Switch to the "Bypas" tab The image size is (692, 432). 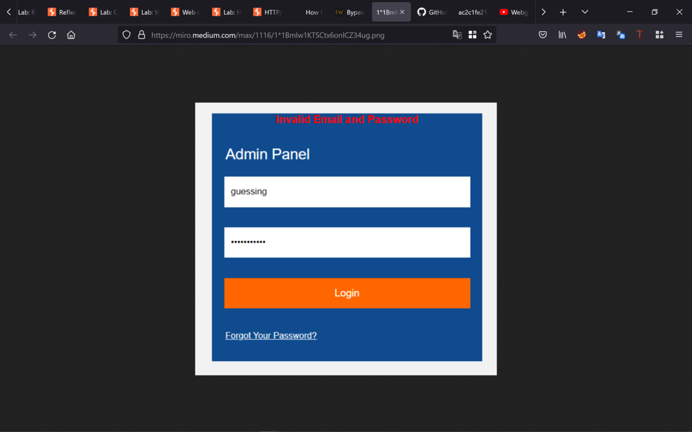click(x=350, y=12)
